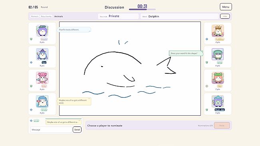Focus the Message input field
Screen dimensions: 260x146
pos(51,130)
